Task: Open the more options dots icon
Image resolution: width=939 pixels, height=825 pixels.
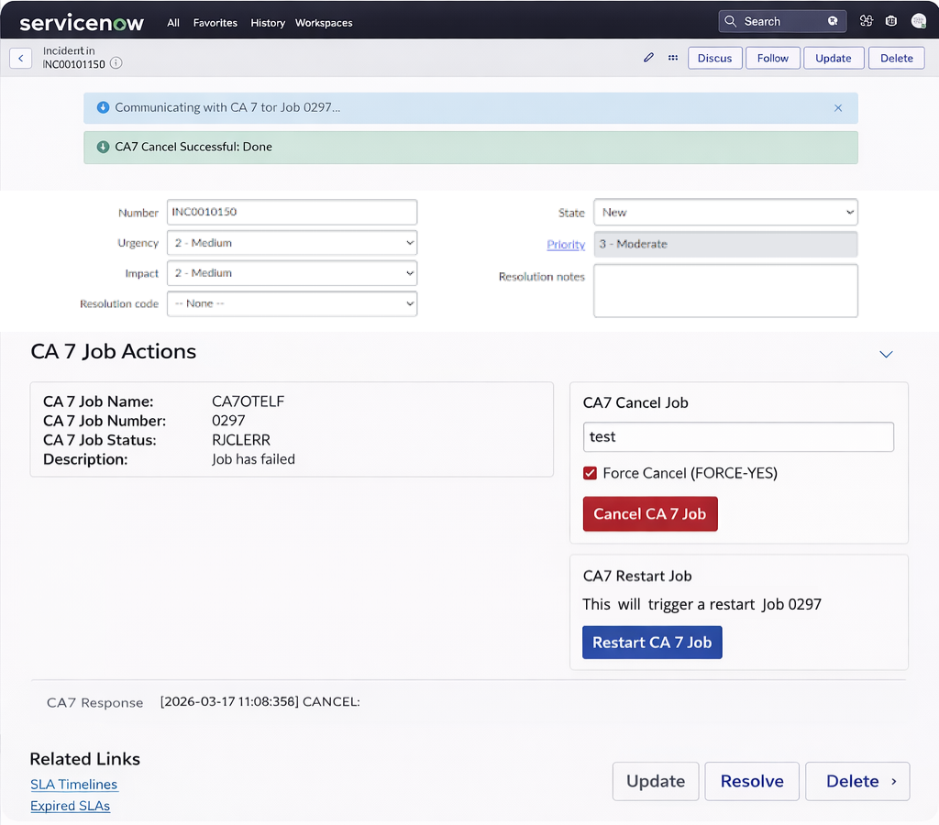Action: (x=673, y=58)
